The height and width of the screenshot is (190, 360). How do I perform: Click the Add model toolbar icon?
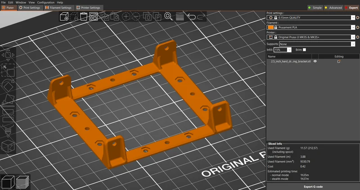(64, 17)
